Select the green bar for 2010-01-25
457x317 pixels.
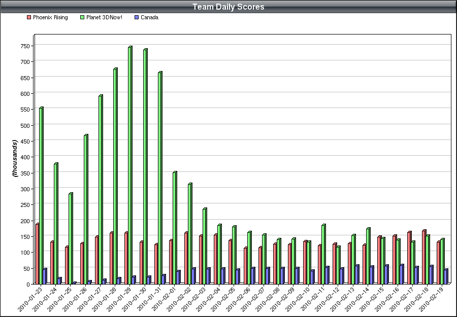point(71,238)
